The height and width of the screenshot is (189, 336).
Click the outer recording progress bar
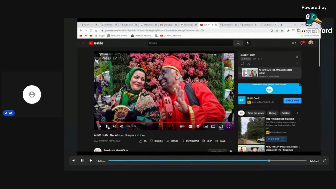click(x=207, y=161)
